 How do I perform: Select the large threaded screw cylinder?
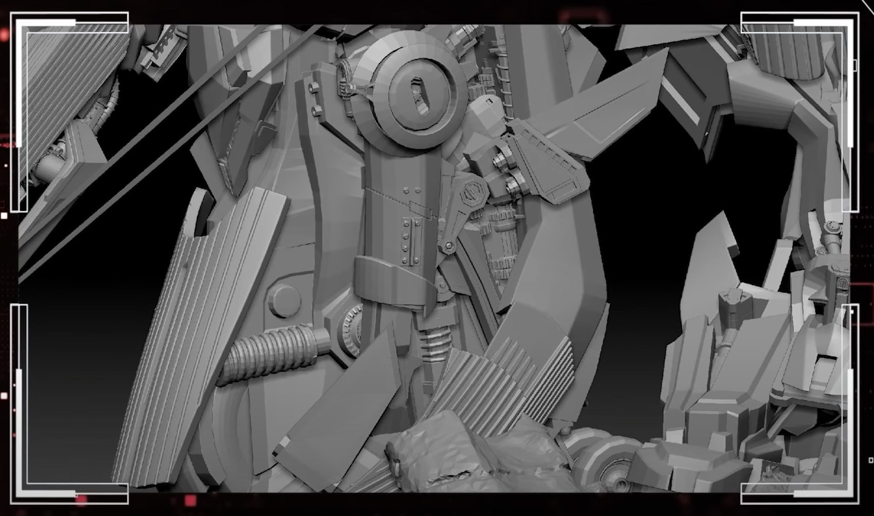pyautogui.click(x=274, y=354)
